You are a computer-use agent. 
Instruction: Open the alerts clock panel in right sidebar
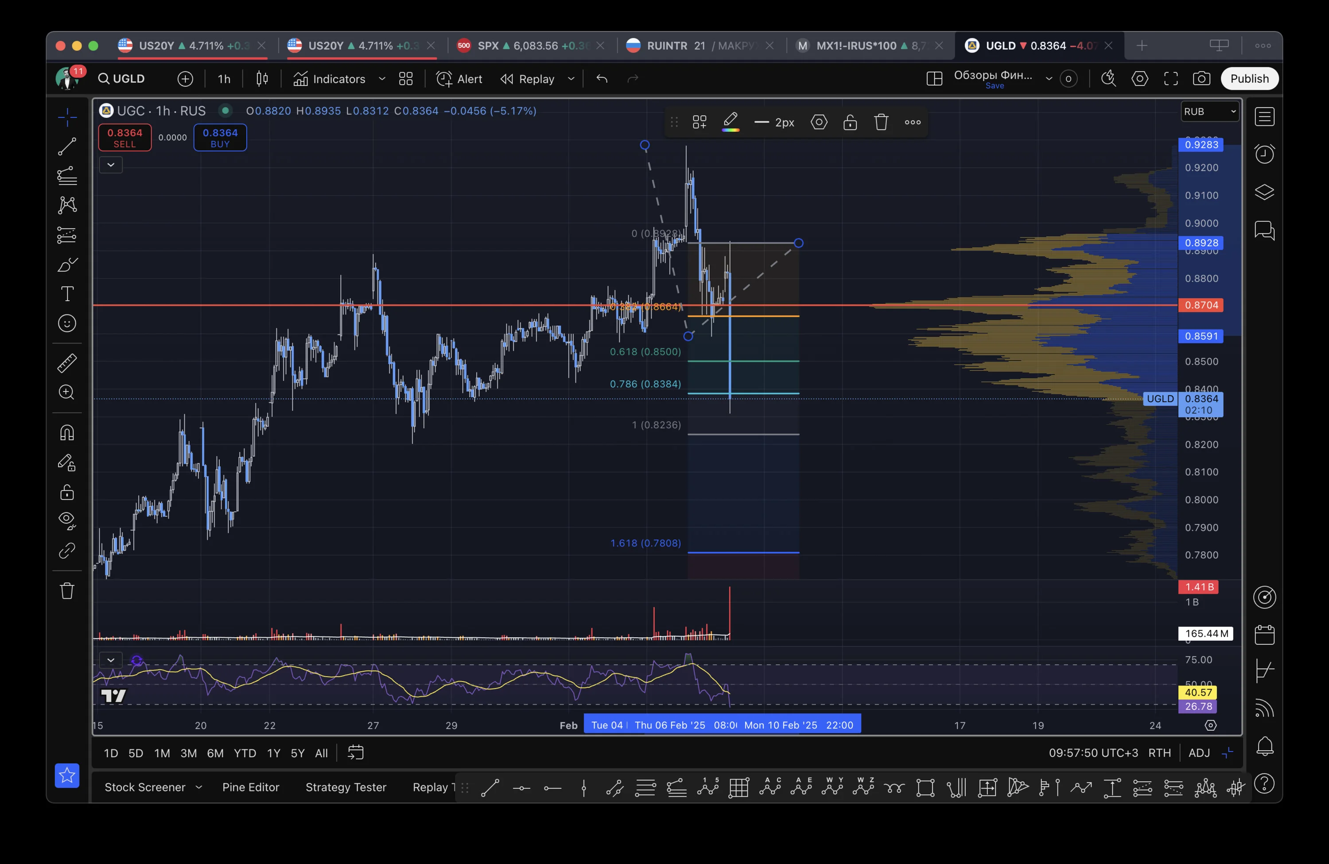coord(1264,154)
